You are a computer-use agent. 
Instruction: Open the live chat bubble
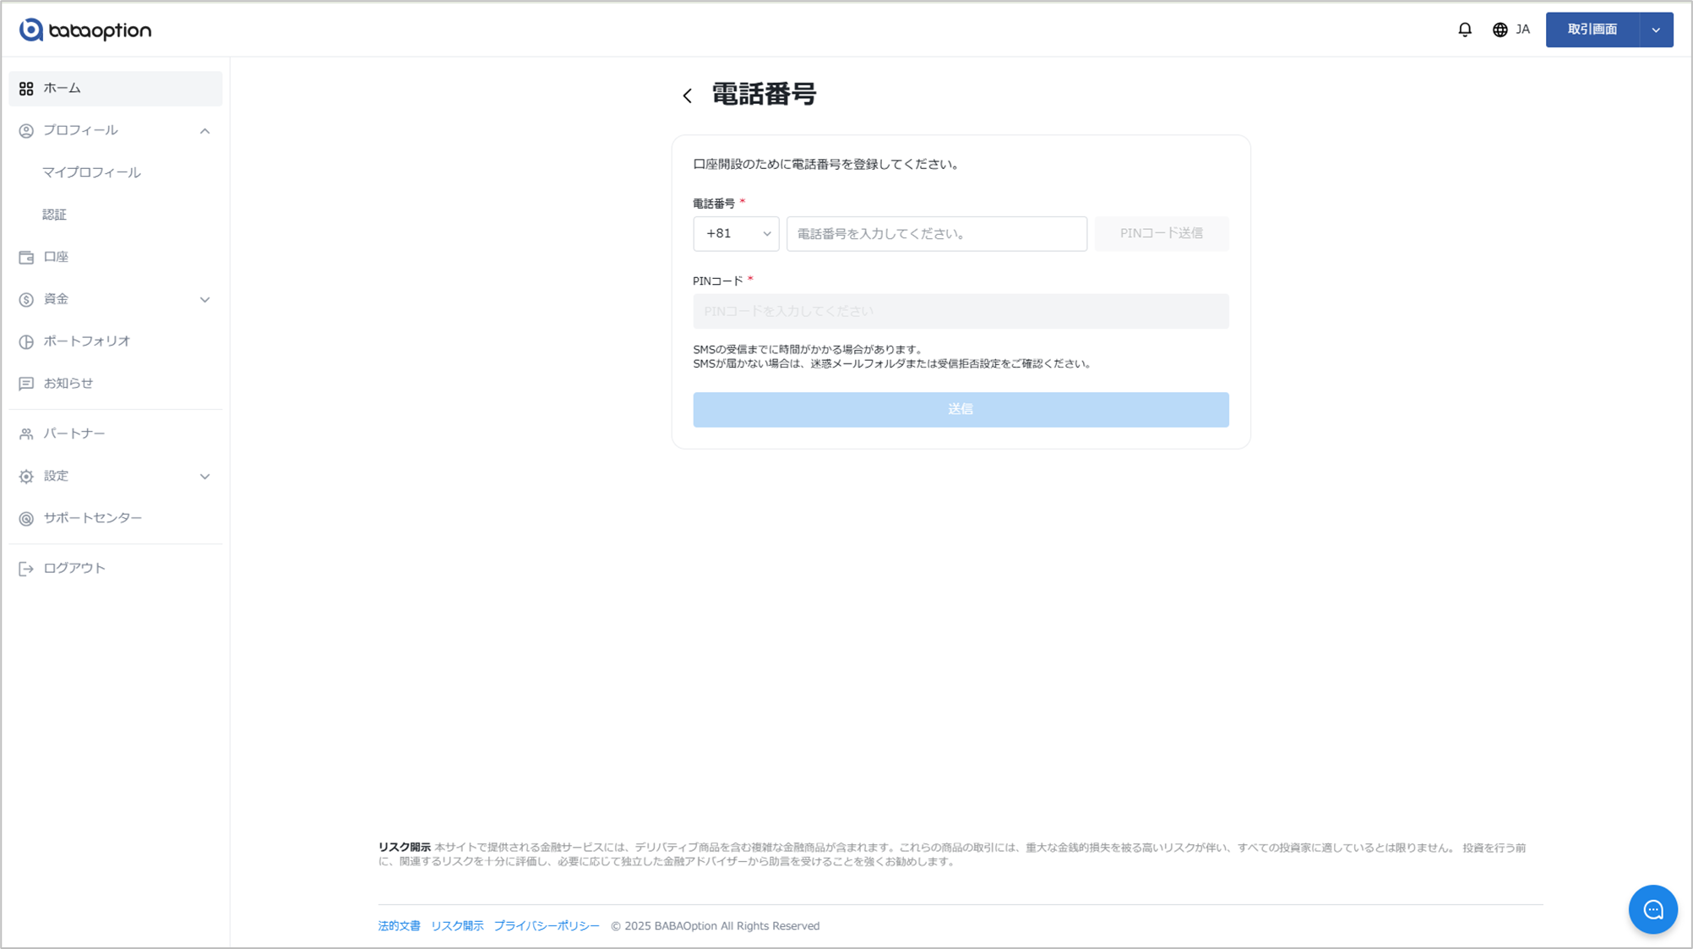1652,909
